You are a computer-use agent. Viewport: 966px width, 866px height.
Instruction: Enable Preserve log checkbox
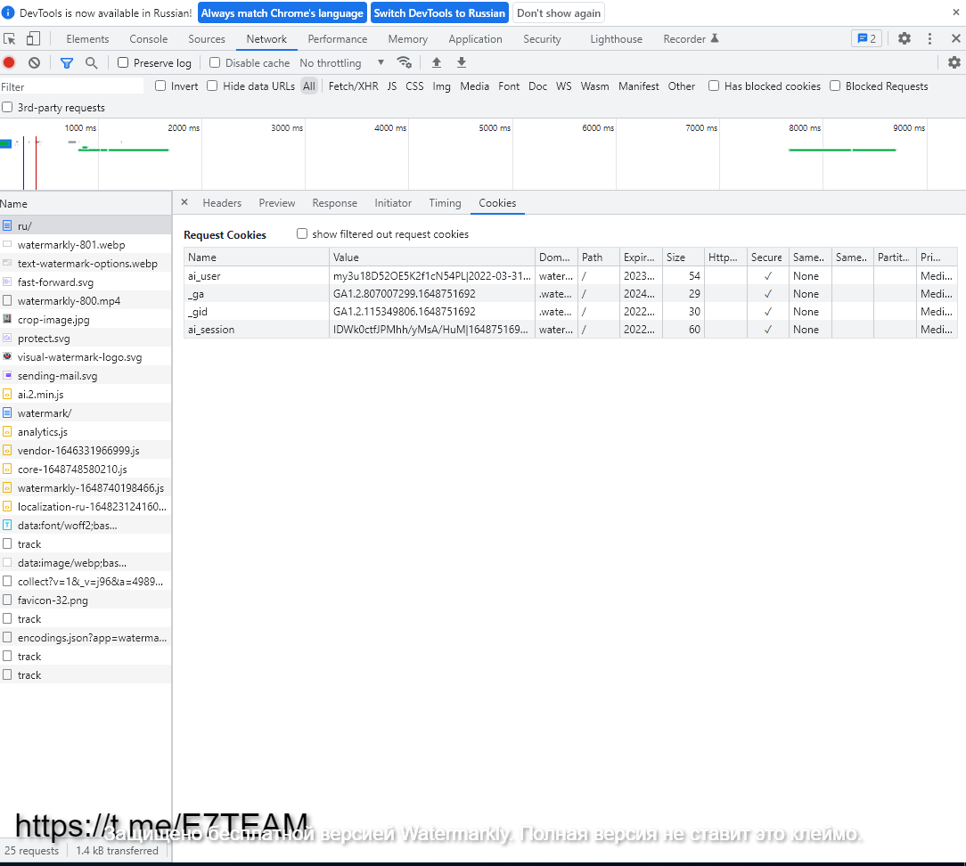pos(123,62)
